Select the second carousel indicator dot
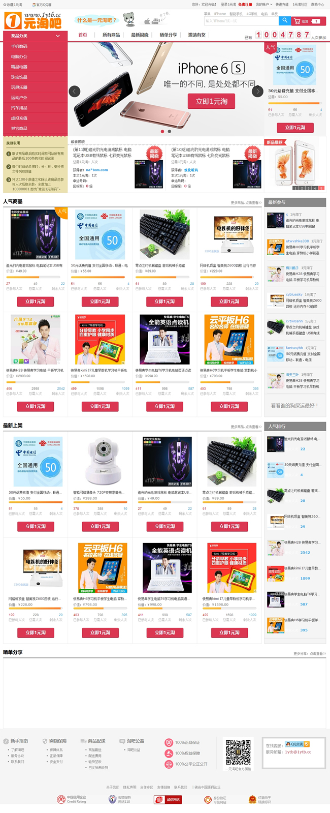The image size is (330, 813). [170, 131]
